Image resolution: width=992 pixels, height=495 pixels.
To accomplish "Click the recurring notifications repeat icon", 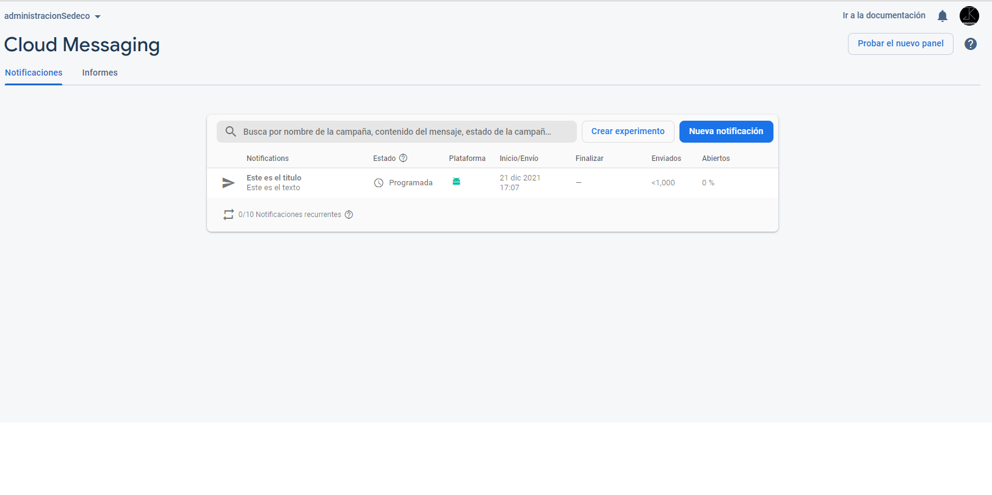I will point(228,215).
